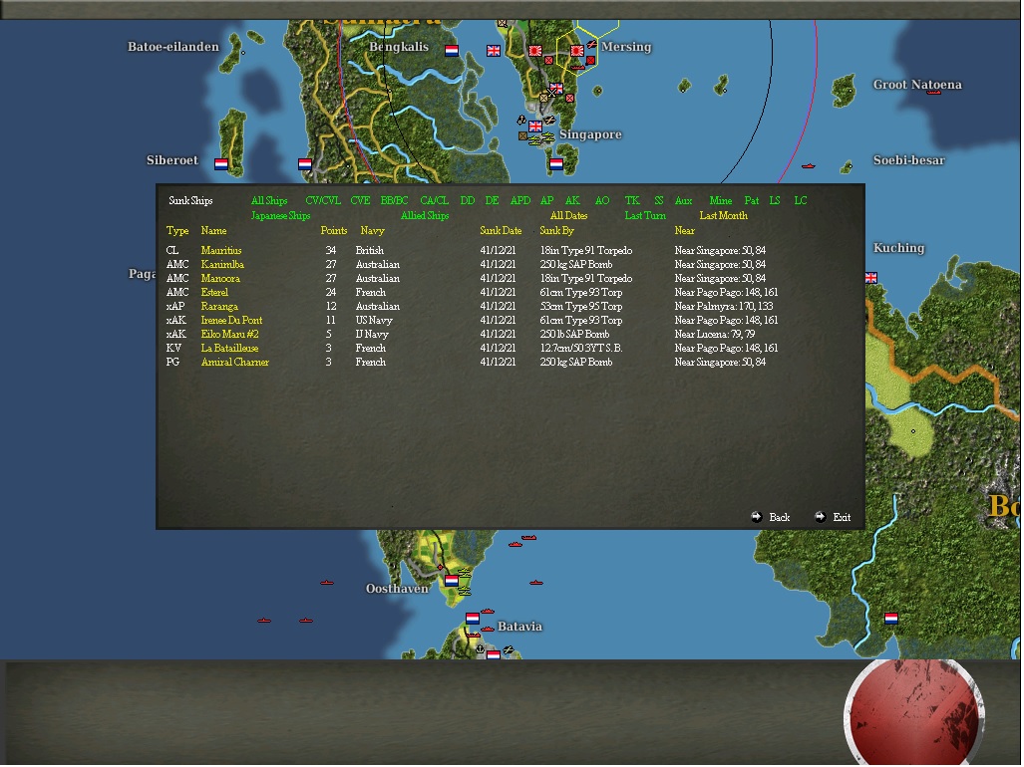Click red ship icon under Groot Natoena

(935, 94)
